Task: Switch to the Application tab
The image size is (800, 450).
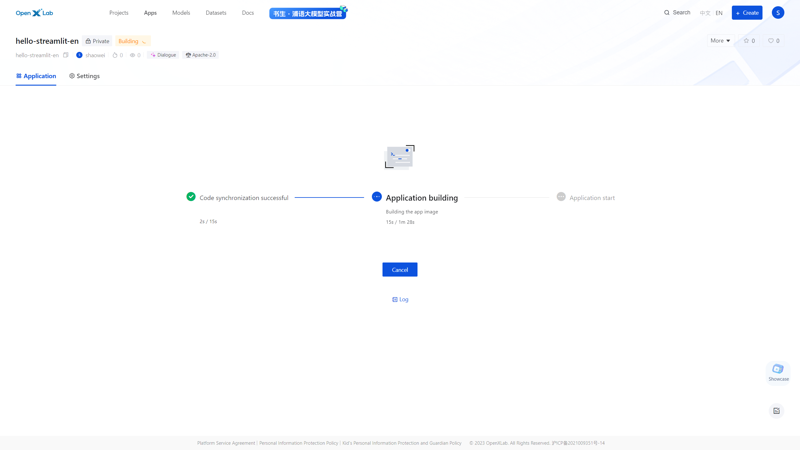Action: pos(36,76)
